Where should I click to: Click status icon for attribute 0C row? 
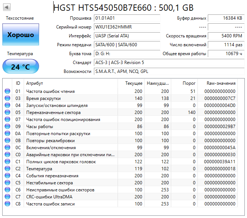point(7,147)
